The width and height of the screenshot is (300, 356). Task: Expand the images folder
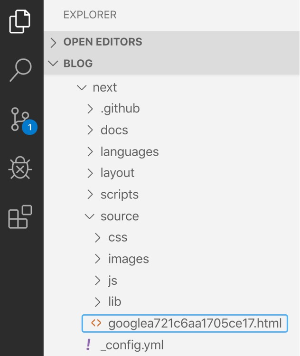(x=128, y=259)
